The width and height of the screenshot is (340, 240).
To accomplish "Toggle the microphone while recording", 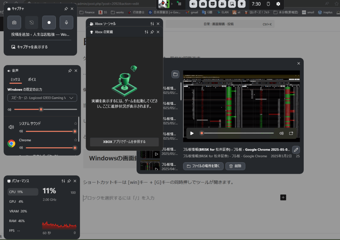I will click(66, 22).
